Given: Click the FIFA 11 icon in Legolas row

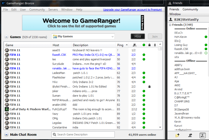Looking at the screenshot, I should pos(7,123).
